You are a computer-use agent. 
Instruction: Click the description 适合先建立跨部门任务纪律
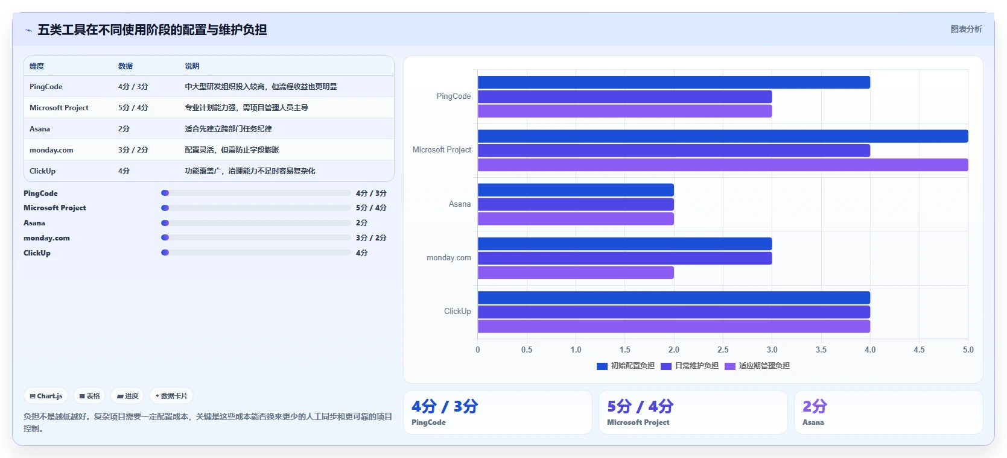click(x=228, y=129)
